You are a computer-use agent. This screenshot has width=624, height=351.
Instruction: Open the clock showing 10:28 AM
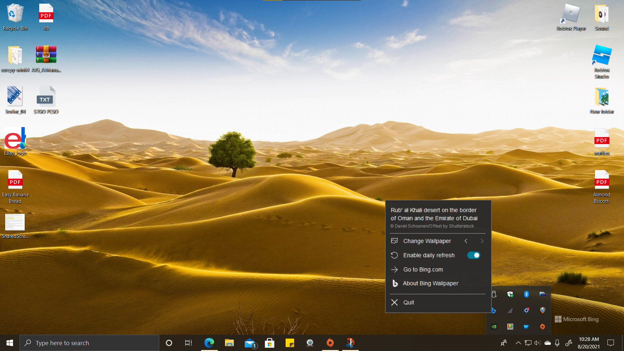pos(589,343)
